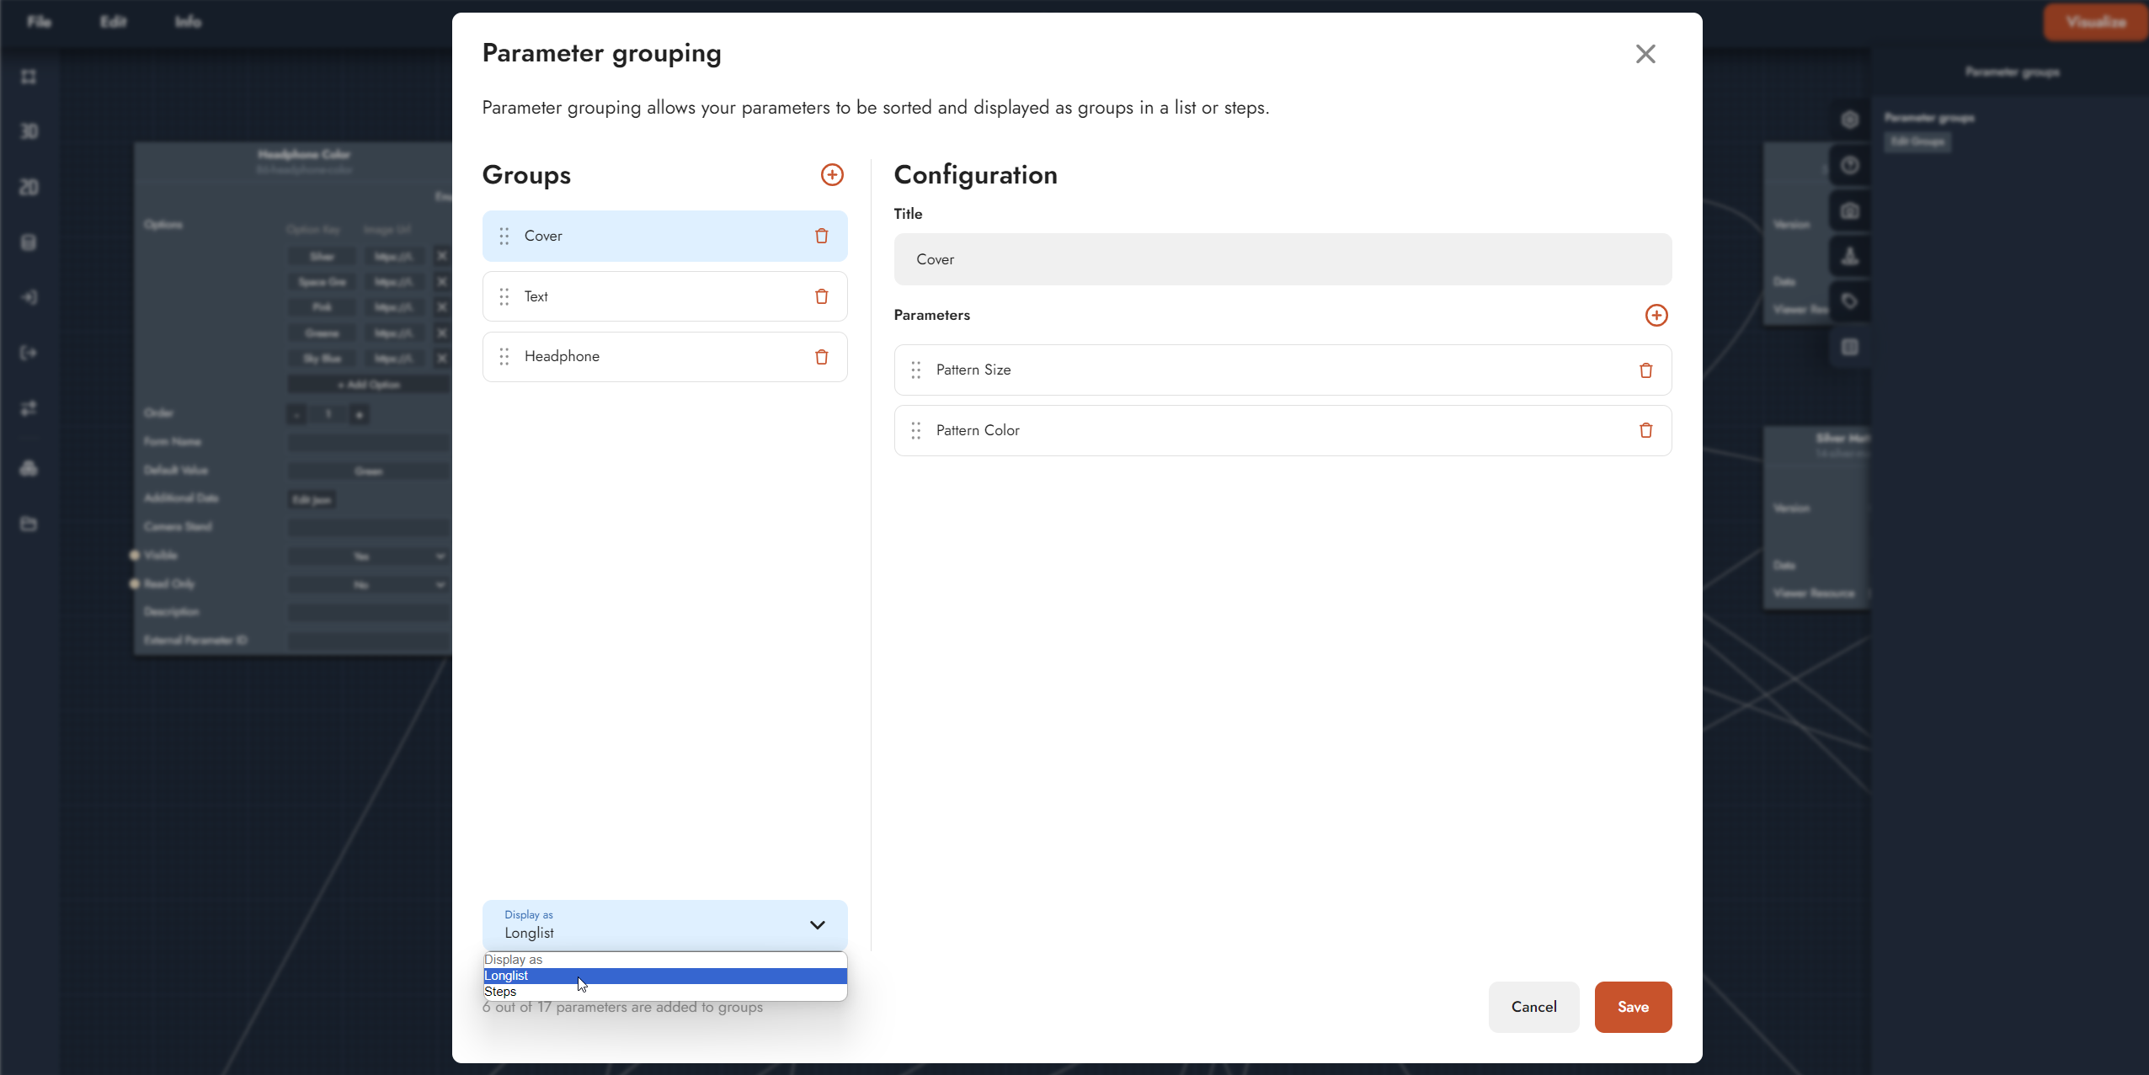
Task: Grab the drag handle of Headphone group
Action: coord(504,357)
